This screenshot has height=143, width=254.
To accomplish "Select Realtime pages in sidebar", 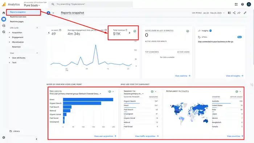I will [x=17, y=21].
